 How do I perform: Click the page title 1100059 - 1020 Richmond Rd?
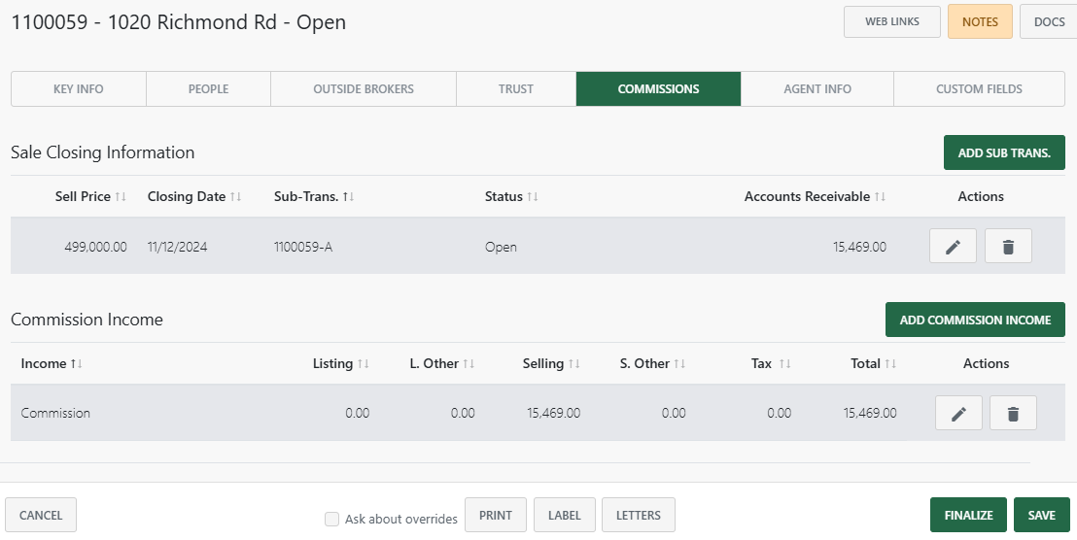(x=179, y=22)
